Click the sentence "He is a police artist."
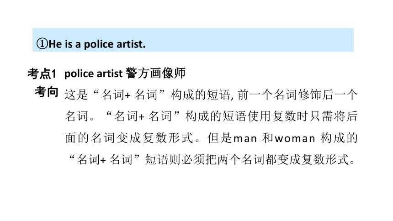The image size is (393, 221). (97, 44)
